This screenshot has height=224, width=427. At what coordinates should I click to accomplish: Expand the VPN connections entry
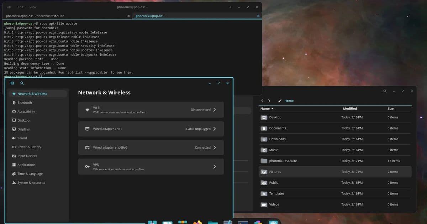click(x=151, y=166)
